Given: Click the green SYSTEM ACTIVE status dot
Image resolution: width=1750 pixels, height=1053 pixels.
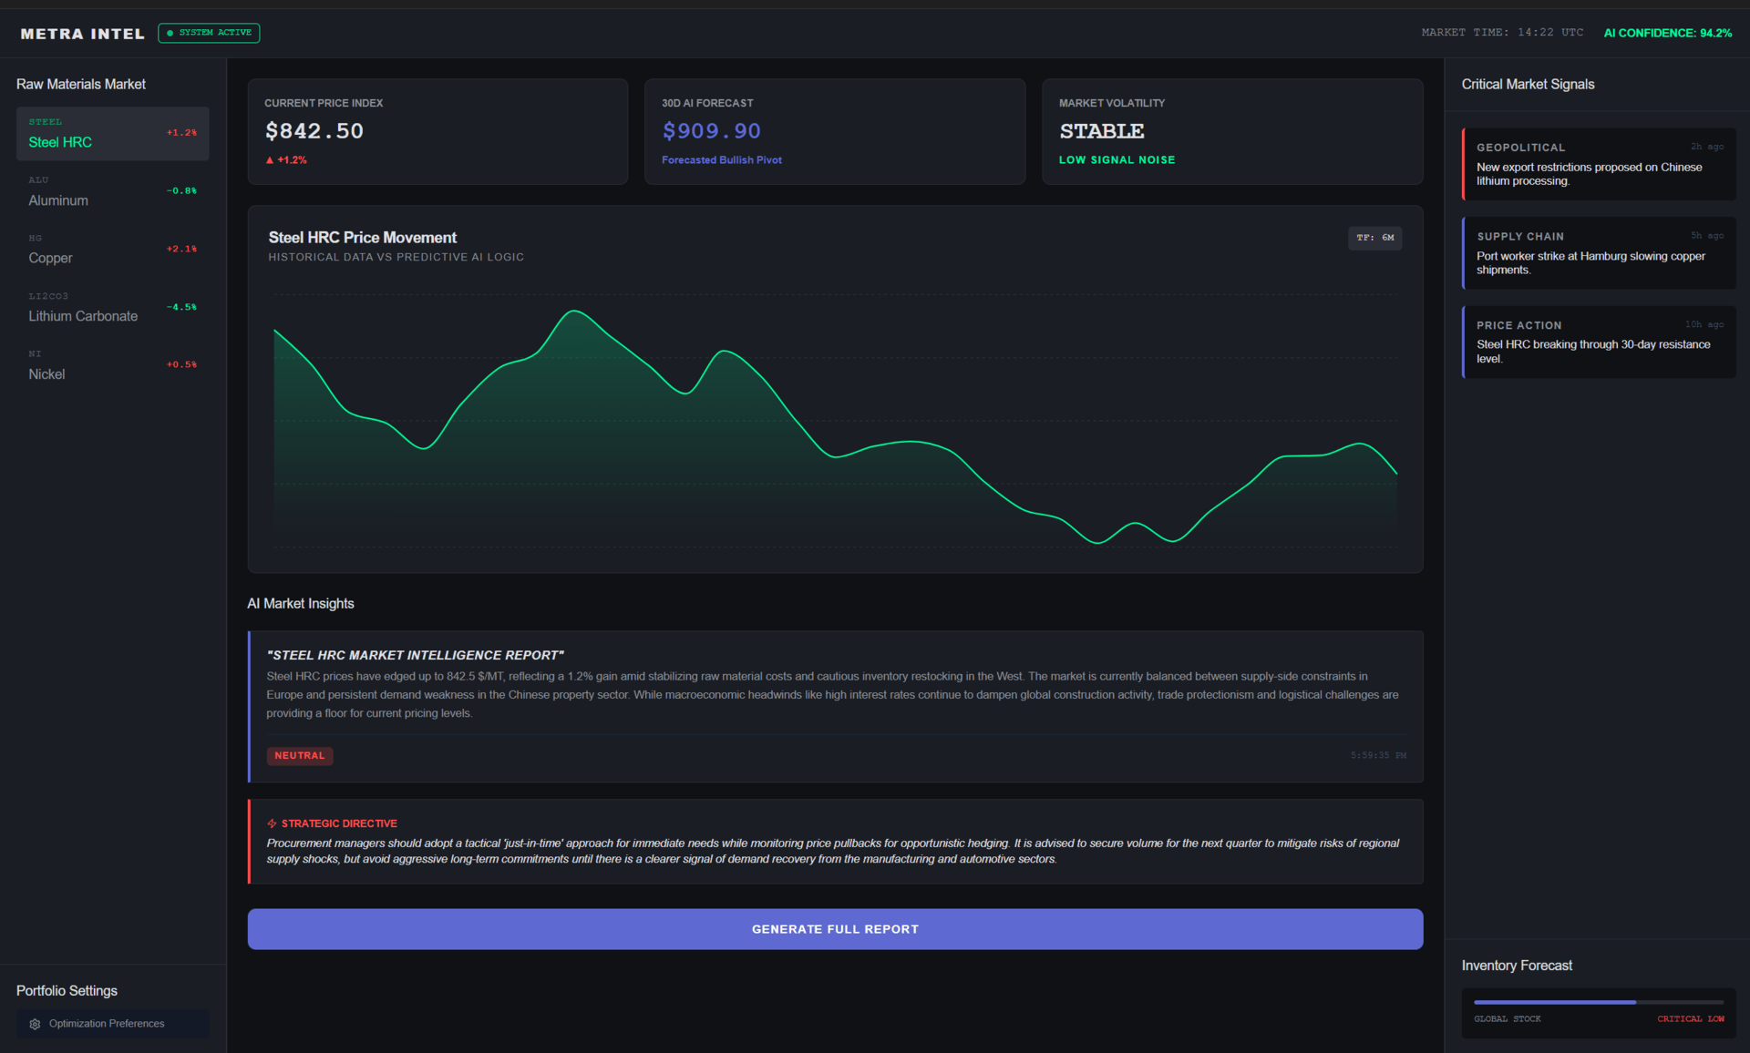Looking at the screenshot, I should 170,33.
